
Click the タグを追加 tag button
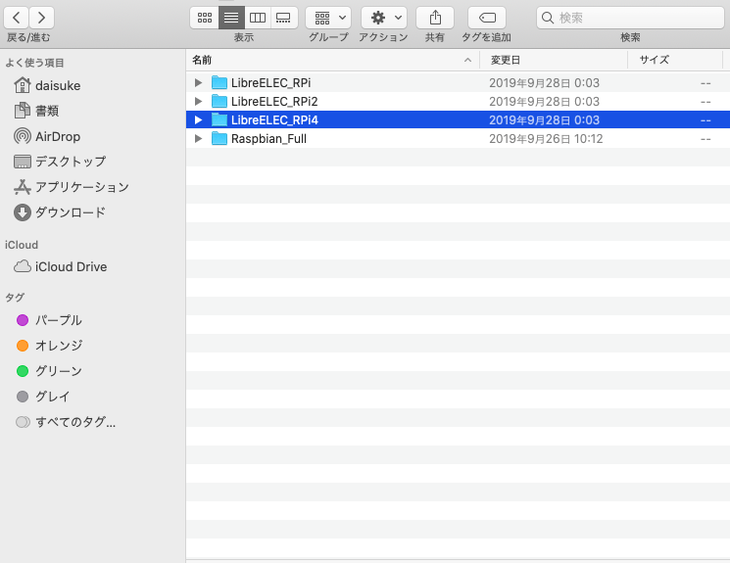(x=487, y=18)
